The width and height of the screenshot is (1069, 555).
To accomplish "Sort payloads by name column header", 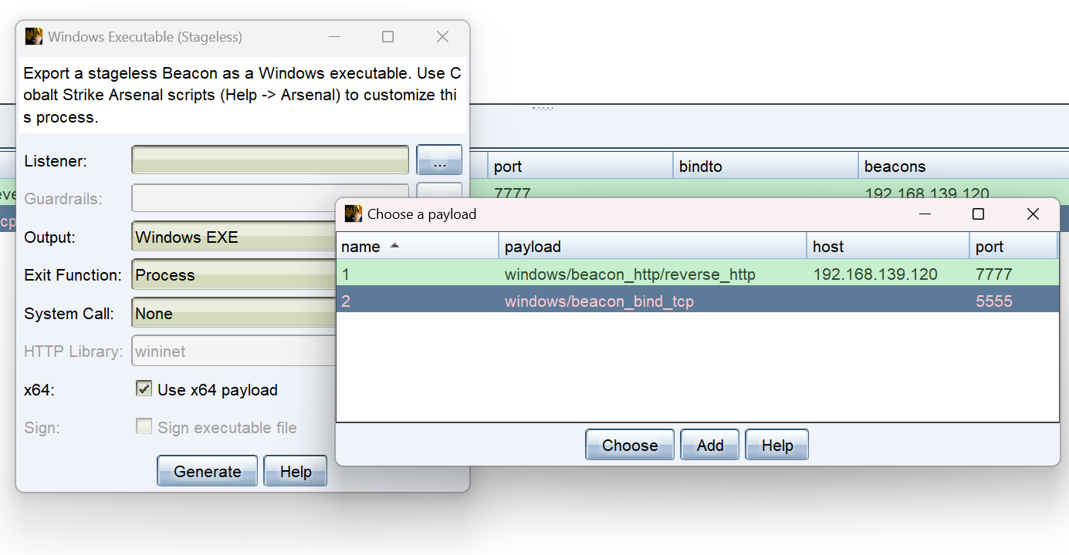I will coord(417,247).
